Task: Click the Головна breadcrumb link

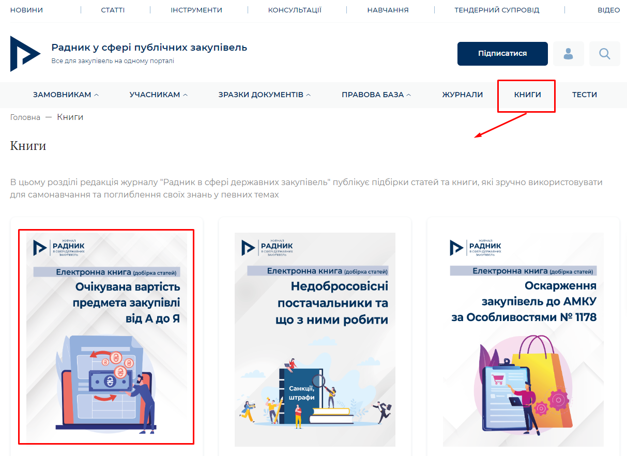Action: point(25,117)
